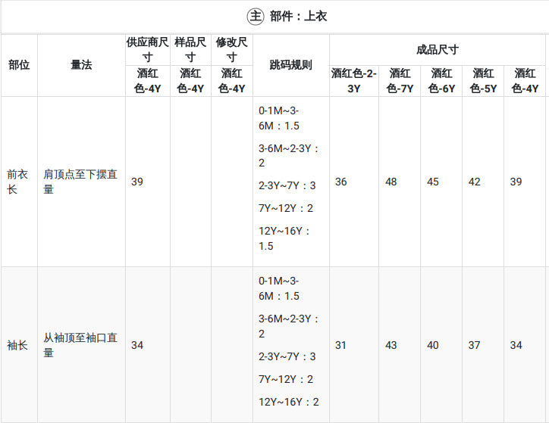Click 酒红色-4Y header under 成品尺寸

click(x=525, y=81)
